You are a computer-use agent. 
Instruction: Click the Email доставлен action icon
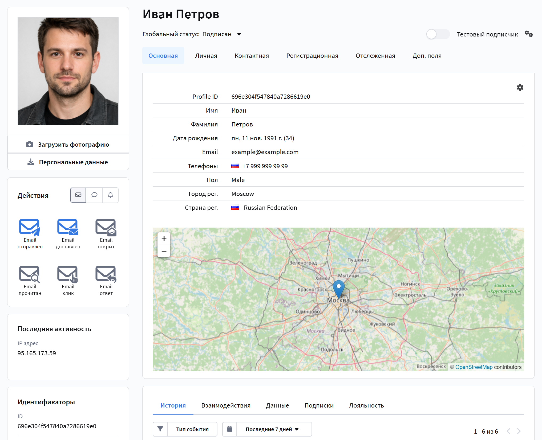point(68,228)
